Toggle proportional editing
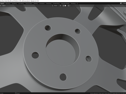 pos(69,6)
